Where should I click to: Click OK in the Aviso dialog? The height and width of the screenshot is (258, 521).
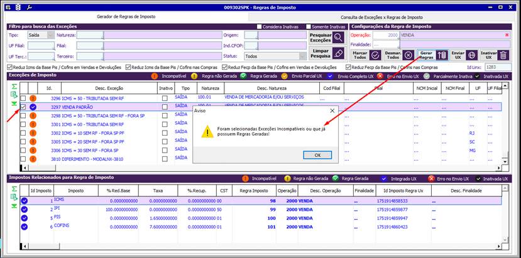point(317,155)
